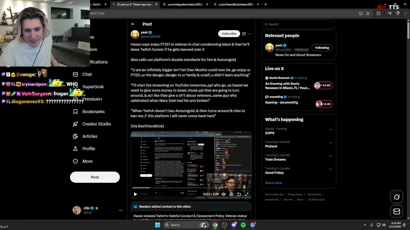Open OBS Studio from taskbar

(225, 225)
